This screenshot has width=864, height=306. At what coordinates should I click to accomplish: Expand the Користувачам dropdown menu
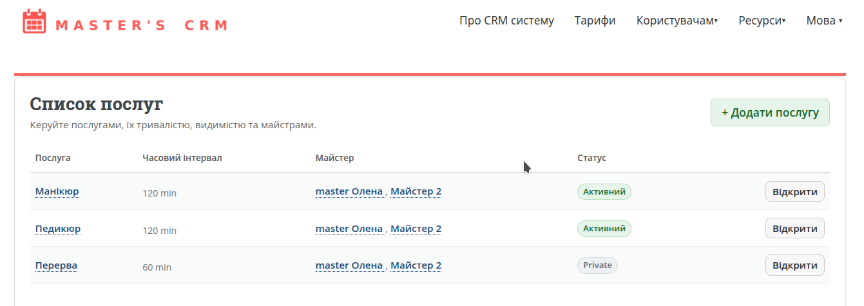tap(677, 21)
